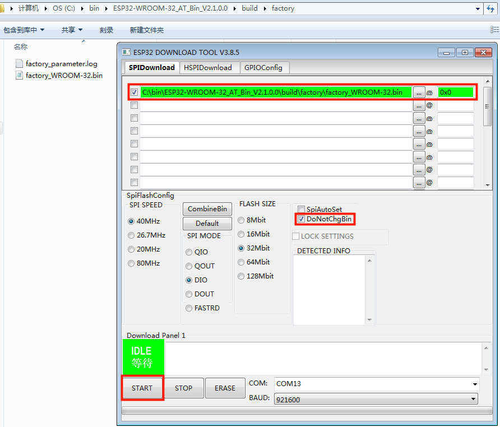This screenshot has width=500, height=427.
Task: Click the browse button for the first bin file
Action: pos(419,92)
